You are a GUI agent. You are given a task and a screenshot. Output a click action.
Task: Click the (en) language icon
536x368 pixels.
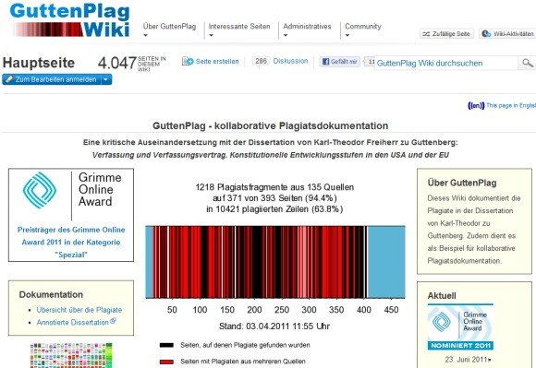[476, 106]
